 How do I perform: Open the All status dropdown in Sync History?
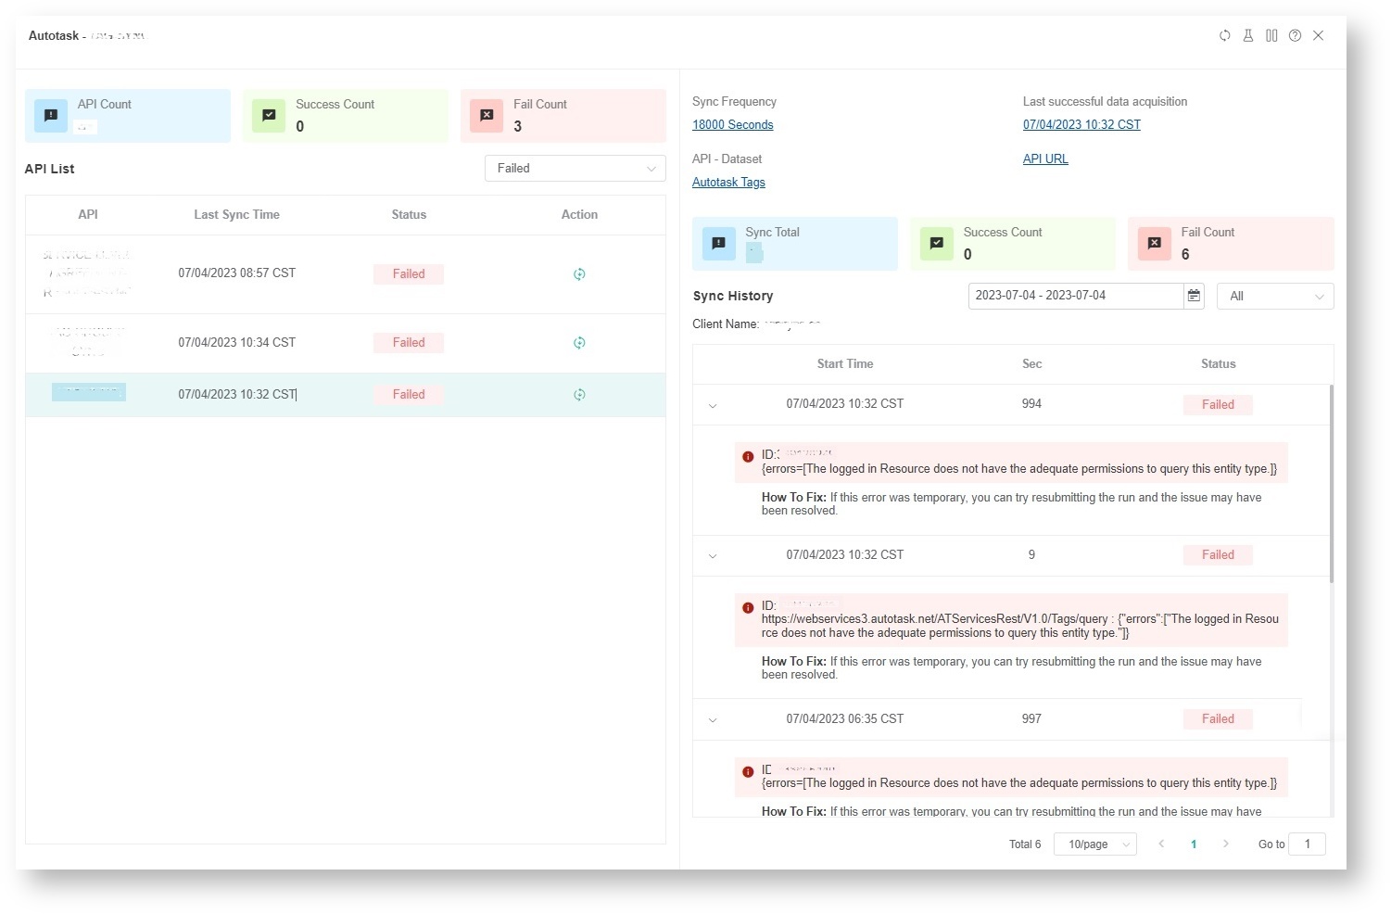coord(1274,297)
